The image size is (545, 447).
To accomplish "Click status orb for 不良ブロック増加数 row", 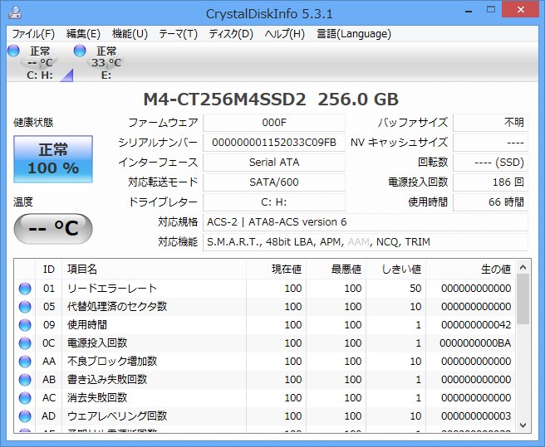I will [x=25, y=362].
